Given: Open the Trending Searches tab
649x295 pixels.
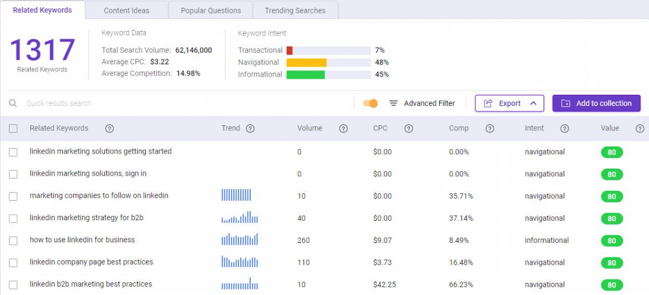Looking at the screenshot, I should click(x=295, y=11).
